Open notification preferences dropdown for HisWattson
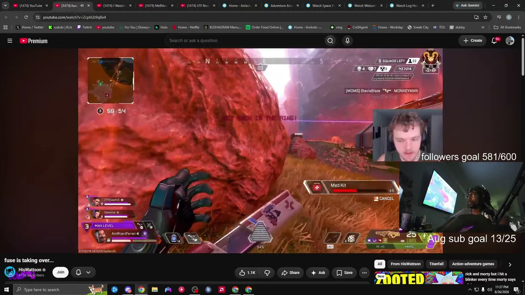This screenshot has height=295, width=525. point(83,272)
